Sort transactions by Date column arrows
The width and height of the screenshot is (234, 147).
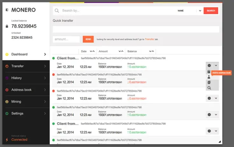92,51
